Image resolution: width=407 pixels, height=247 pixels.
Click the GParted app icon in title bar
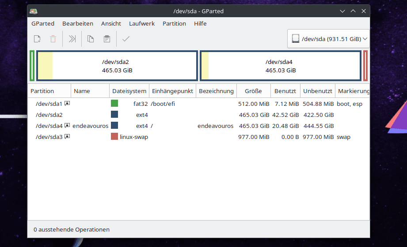(34, 11)
